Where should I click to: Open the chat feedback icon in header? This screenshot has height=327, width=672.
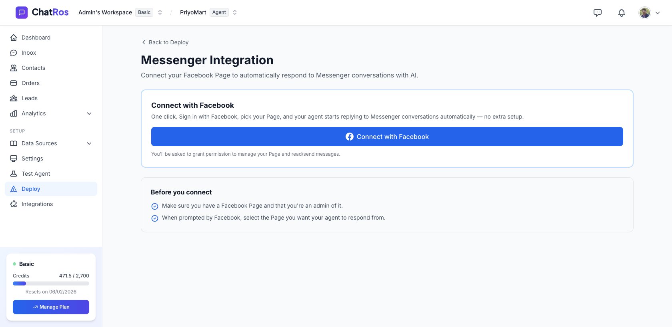point(598,13)
